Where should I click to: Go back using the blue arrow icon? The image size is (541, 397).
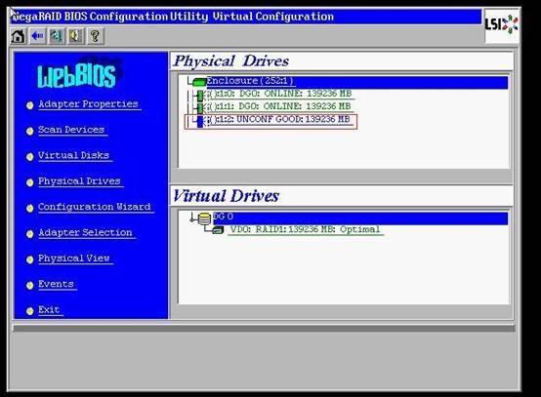pyautogui.click(x=37, y=36)
